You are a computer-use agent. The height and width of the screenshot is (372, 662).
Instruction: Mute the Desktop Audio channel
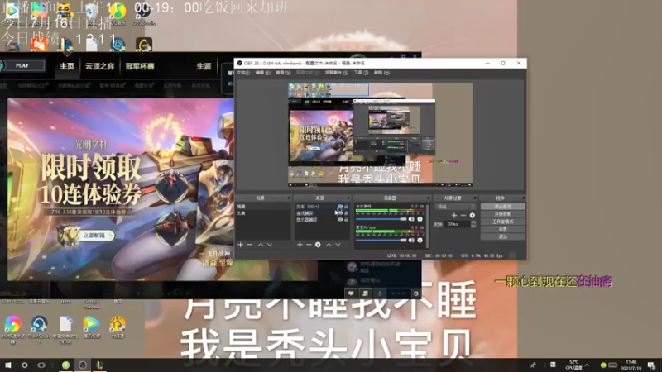[x=411, y=219]
